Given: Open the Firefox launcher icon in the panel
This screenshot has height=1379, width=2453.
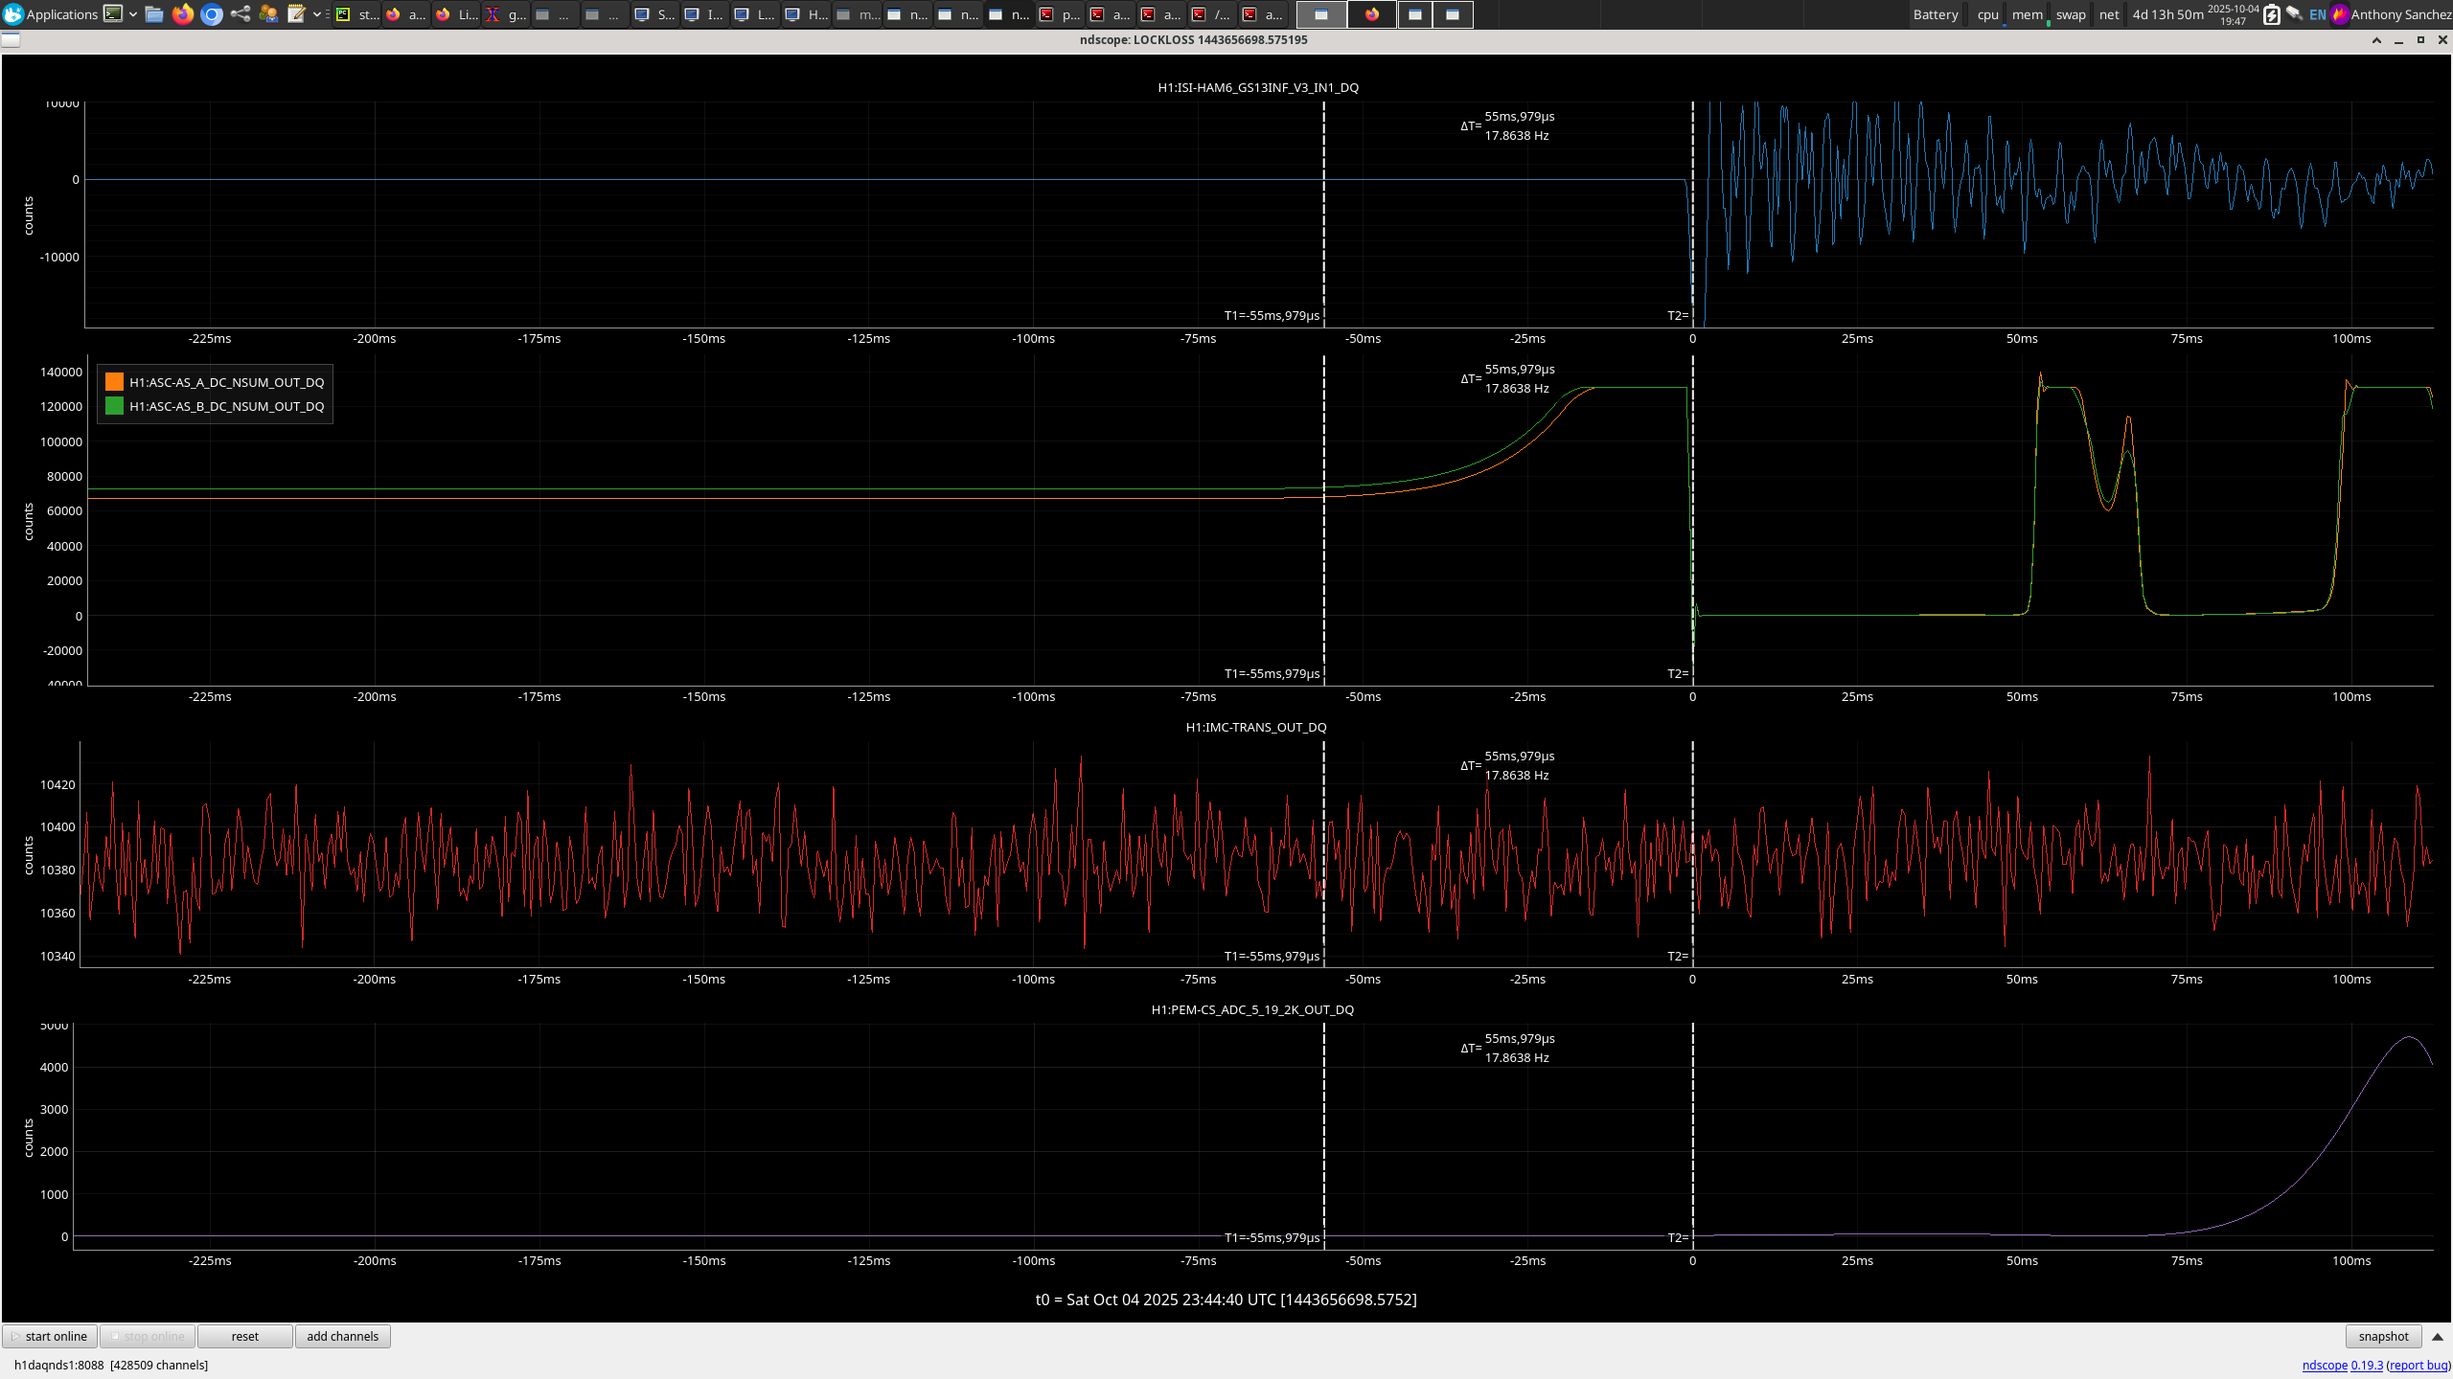Looking at the screenshot, I should pyautogui.click(x=183, y=14).
